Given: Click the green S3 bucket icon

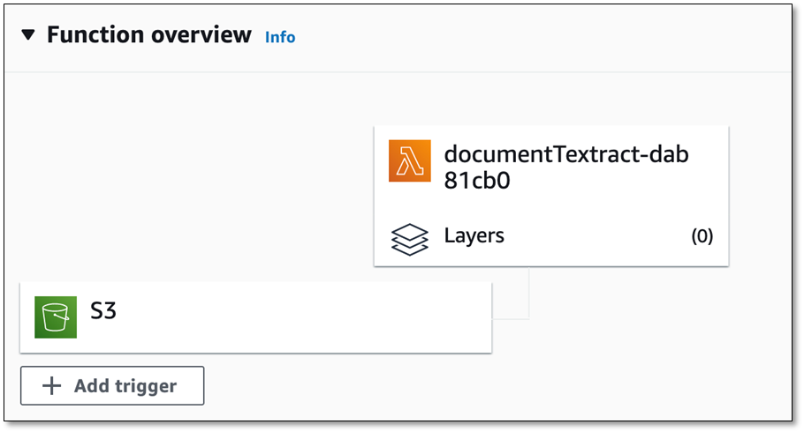Looking at the screenshot, I should (x=56, y=317).
